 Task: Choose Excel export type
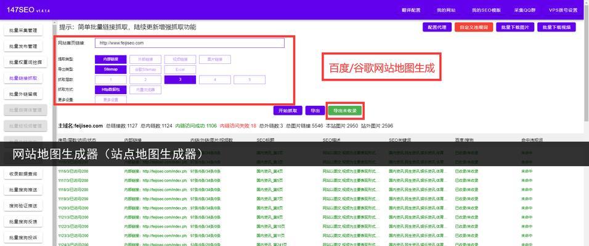coord(180,69)
